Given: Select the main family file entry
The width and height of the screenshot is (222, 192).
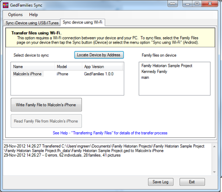Looking at the screenshot, I should pyautogui.click(x=145, y=77).
